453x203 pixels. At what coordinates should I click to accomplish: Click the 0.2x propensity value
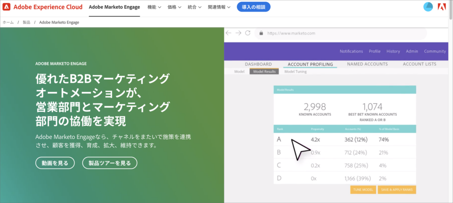pyautogui.click(x=315, y=166)
